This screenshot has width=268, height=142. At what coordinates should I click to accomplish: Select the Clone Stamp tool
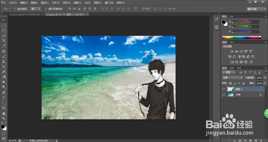(3, 62)
